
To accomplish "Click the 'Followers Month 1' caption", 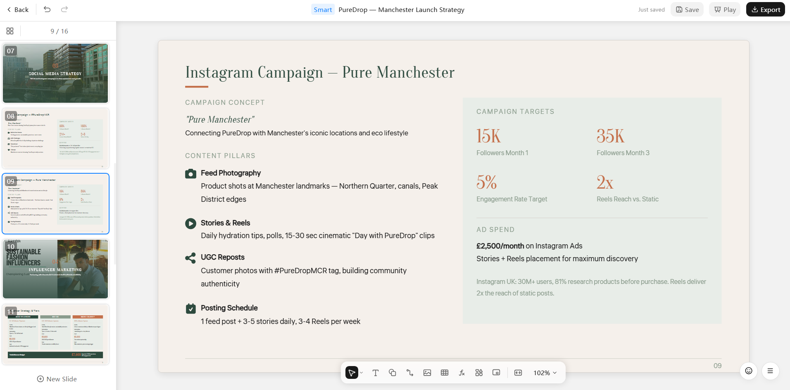I will tap(502, 153).
